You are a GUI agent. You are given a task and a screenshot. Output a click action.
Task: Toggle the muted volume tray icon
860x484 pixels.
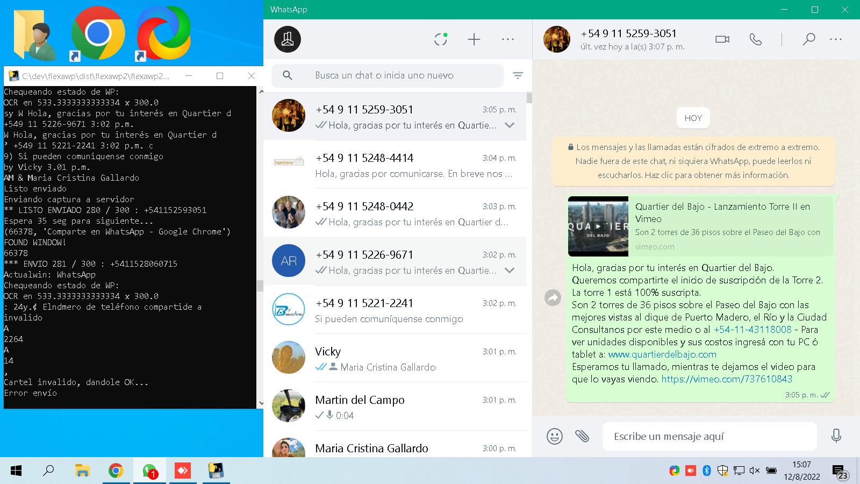[755, 471]
